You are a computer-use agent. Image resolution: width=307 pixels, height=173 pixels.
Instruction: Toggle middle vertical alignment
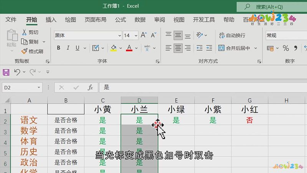coord(178,35)
